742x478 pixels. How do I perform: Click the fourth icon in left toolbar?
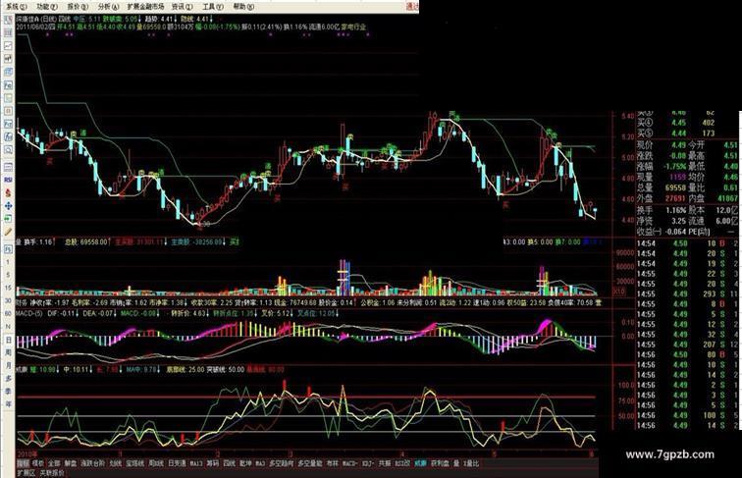8,59
